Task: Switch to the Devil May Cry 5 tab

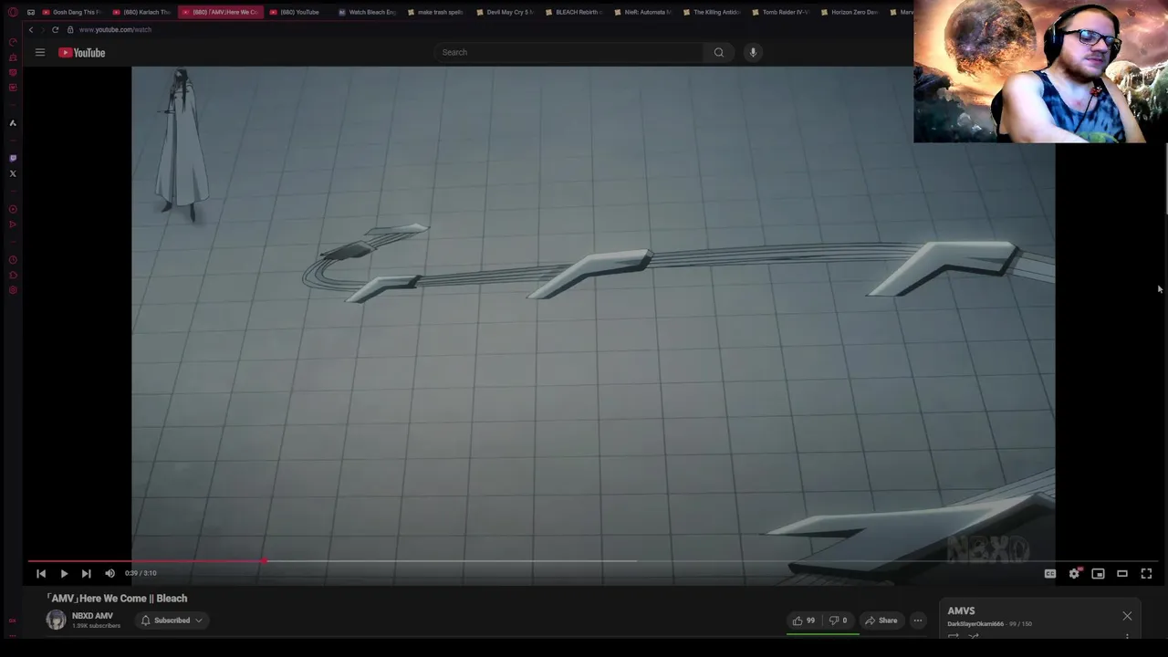Action: (505, 12)
